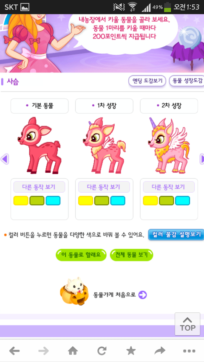Open the browser home icon
The width and height of the screenshot is (204, 362).
point(73,351)
